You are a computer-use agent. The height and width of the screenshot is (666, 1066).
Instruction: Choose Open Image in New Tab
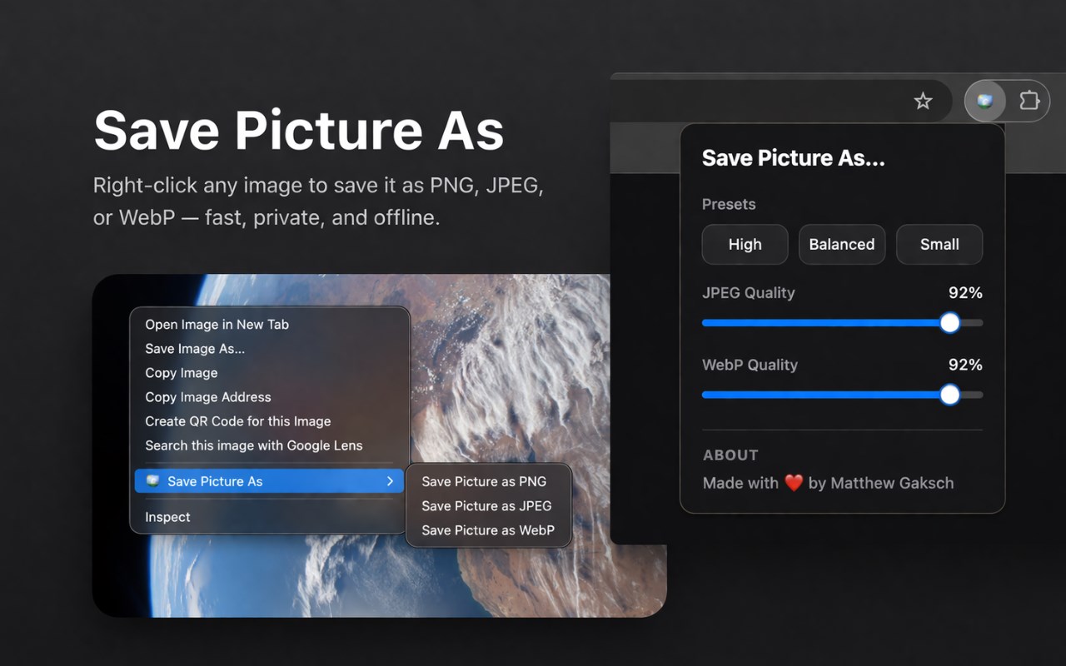(217, 325)
